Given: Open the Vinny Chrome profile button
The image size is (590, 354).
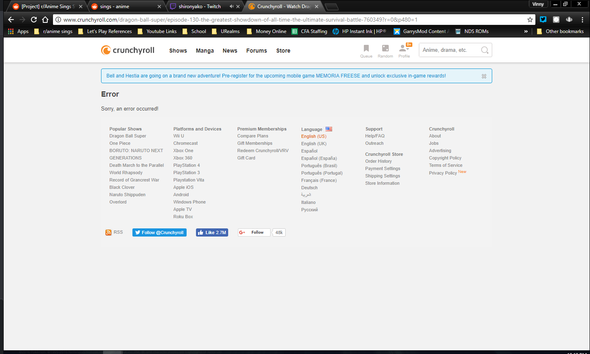Looking at the screenshot, I should point(538,4).
